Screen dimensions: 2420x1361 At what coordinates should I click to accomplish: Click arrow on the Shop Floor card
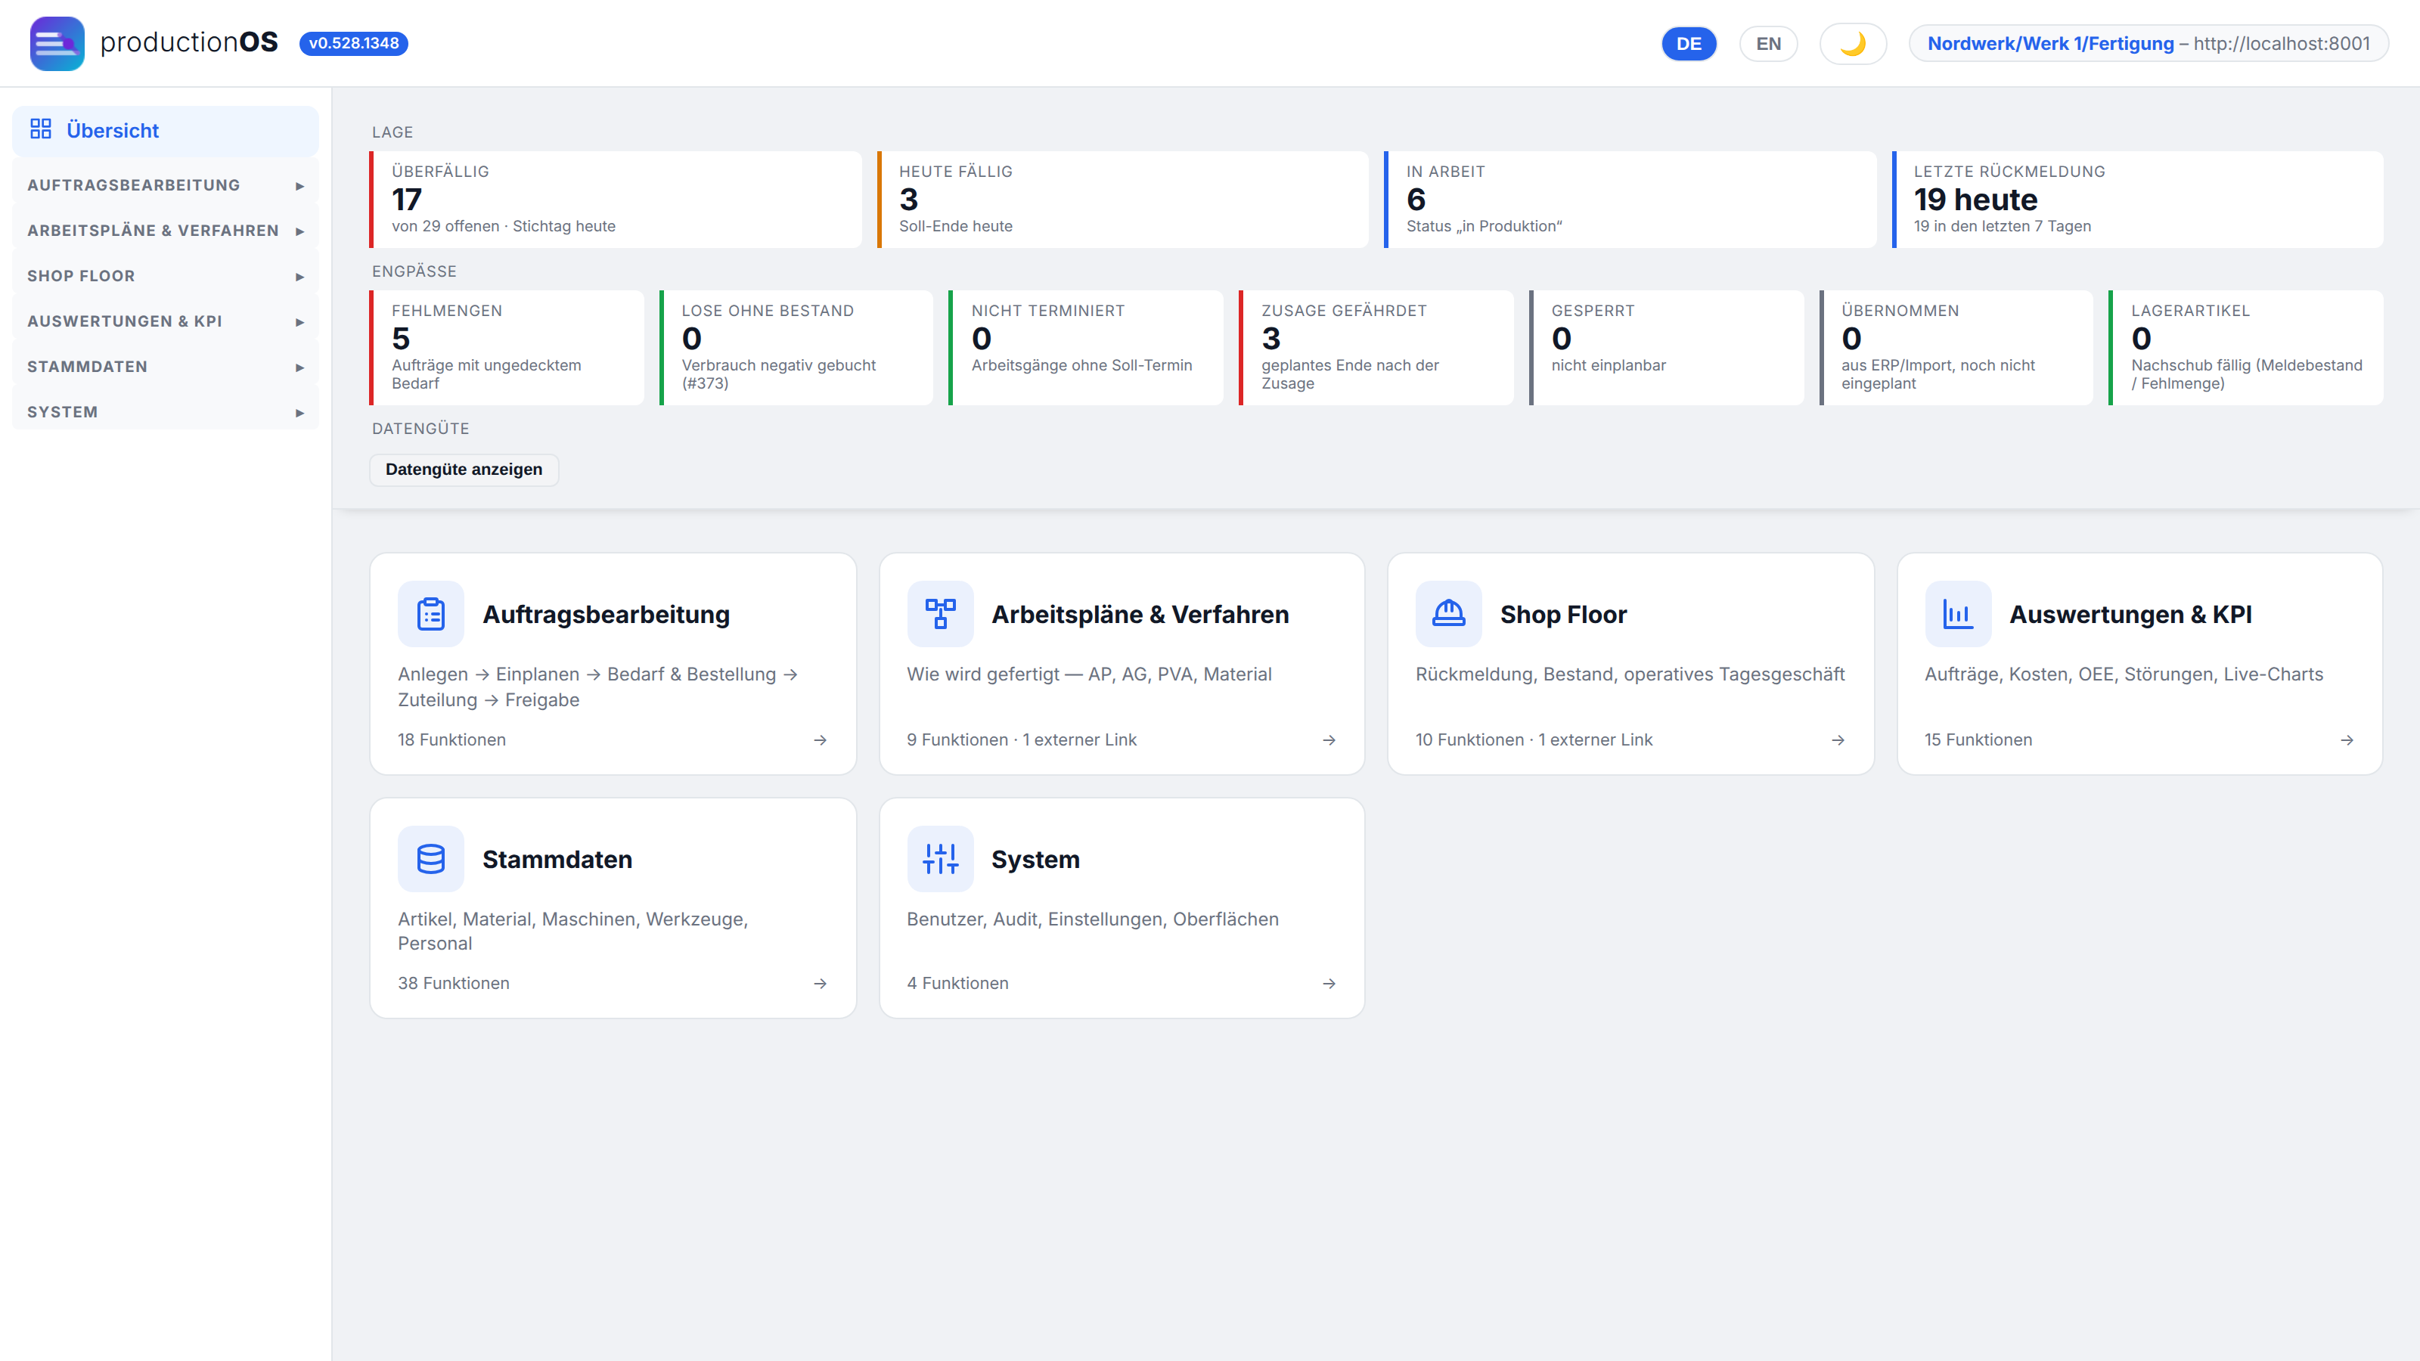tap(1838, 740)
